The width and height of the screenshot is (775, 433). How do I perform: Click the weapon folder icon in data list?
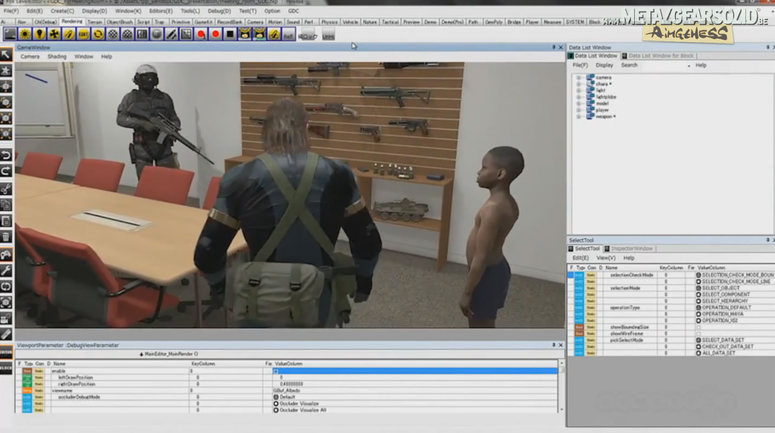(x=590, y=116)
